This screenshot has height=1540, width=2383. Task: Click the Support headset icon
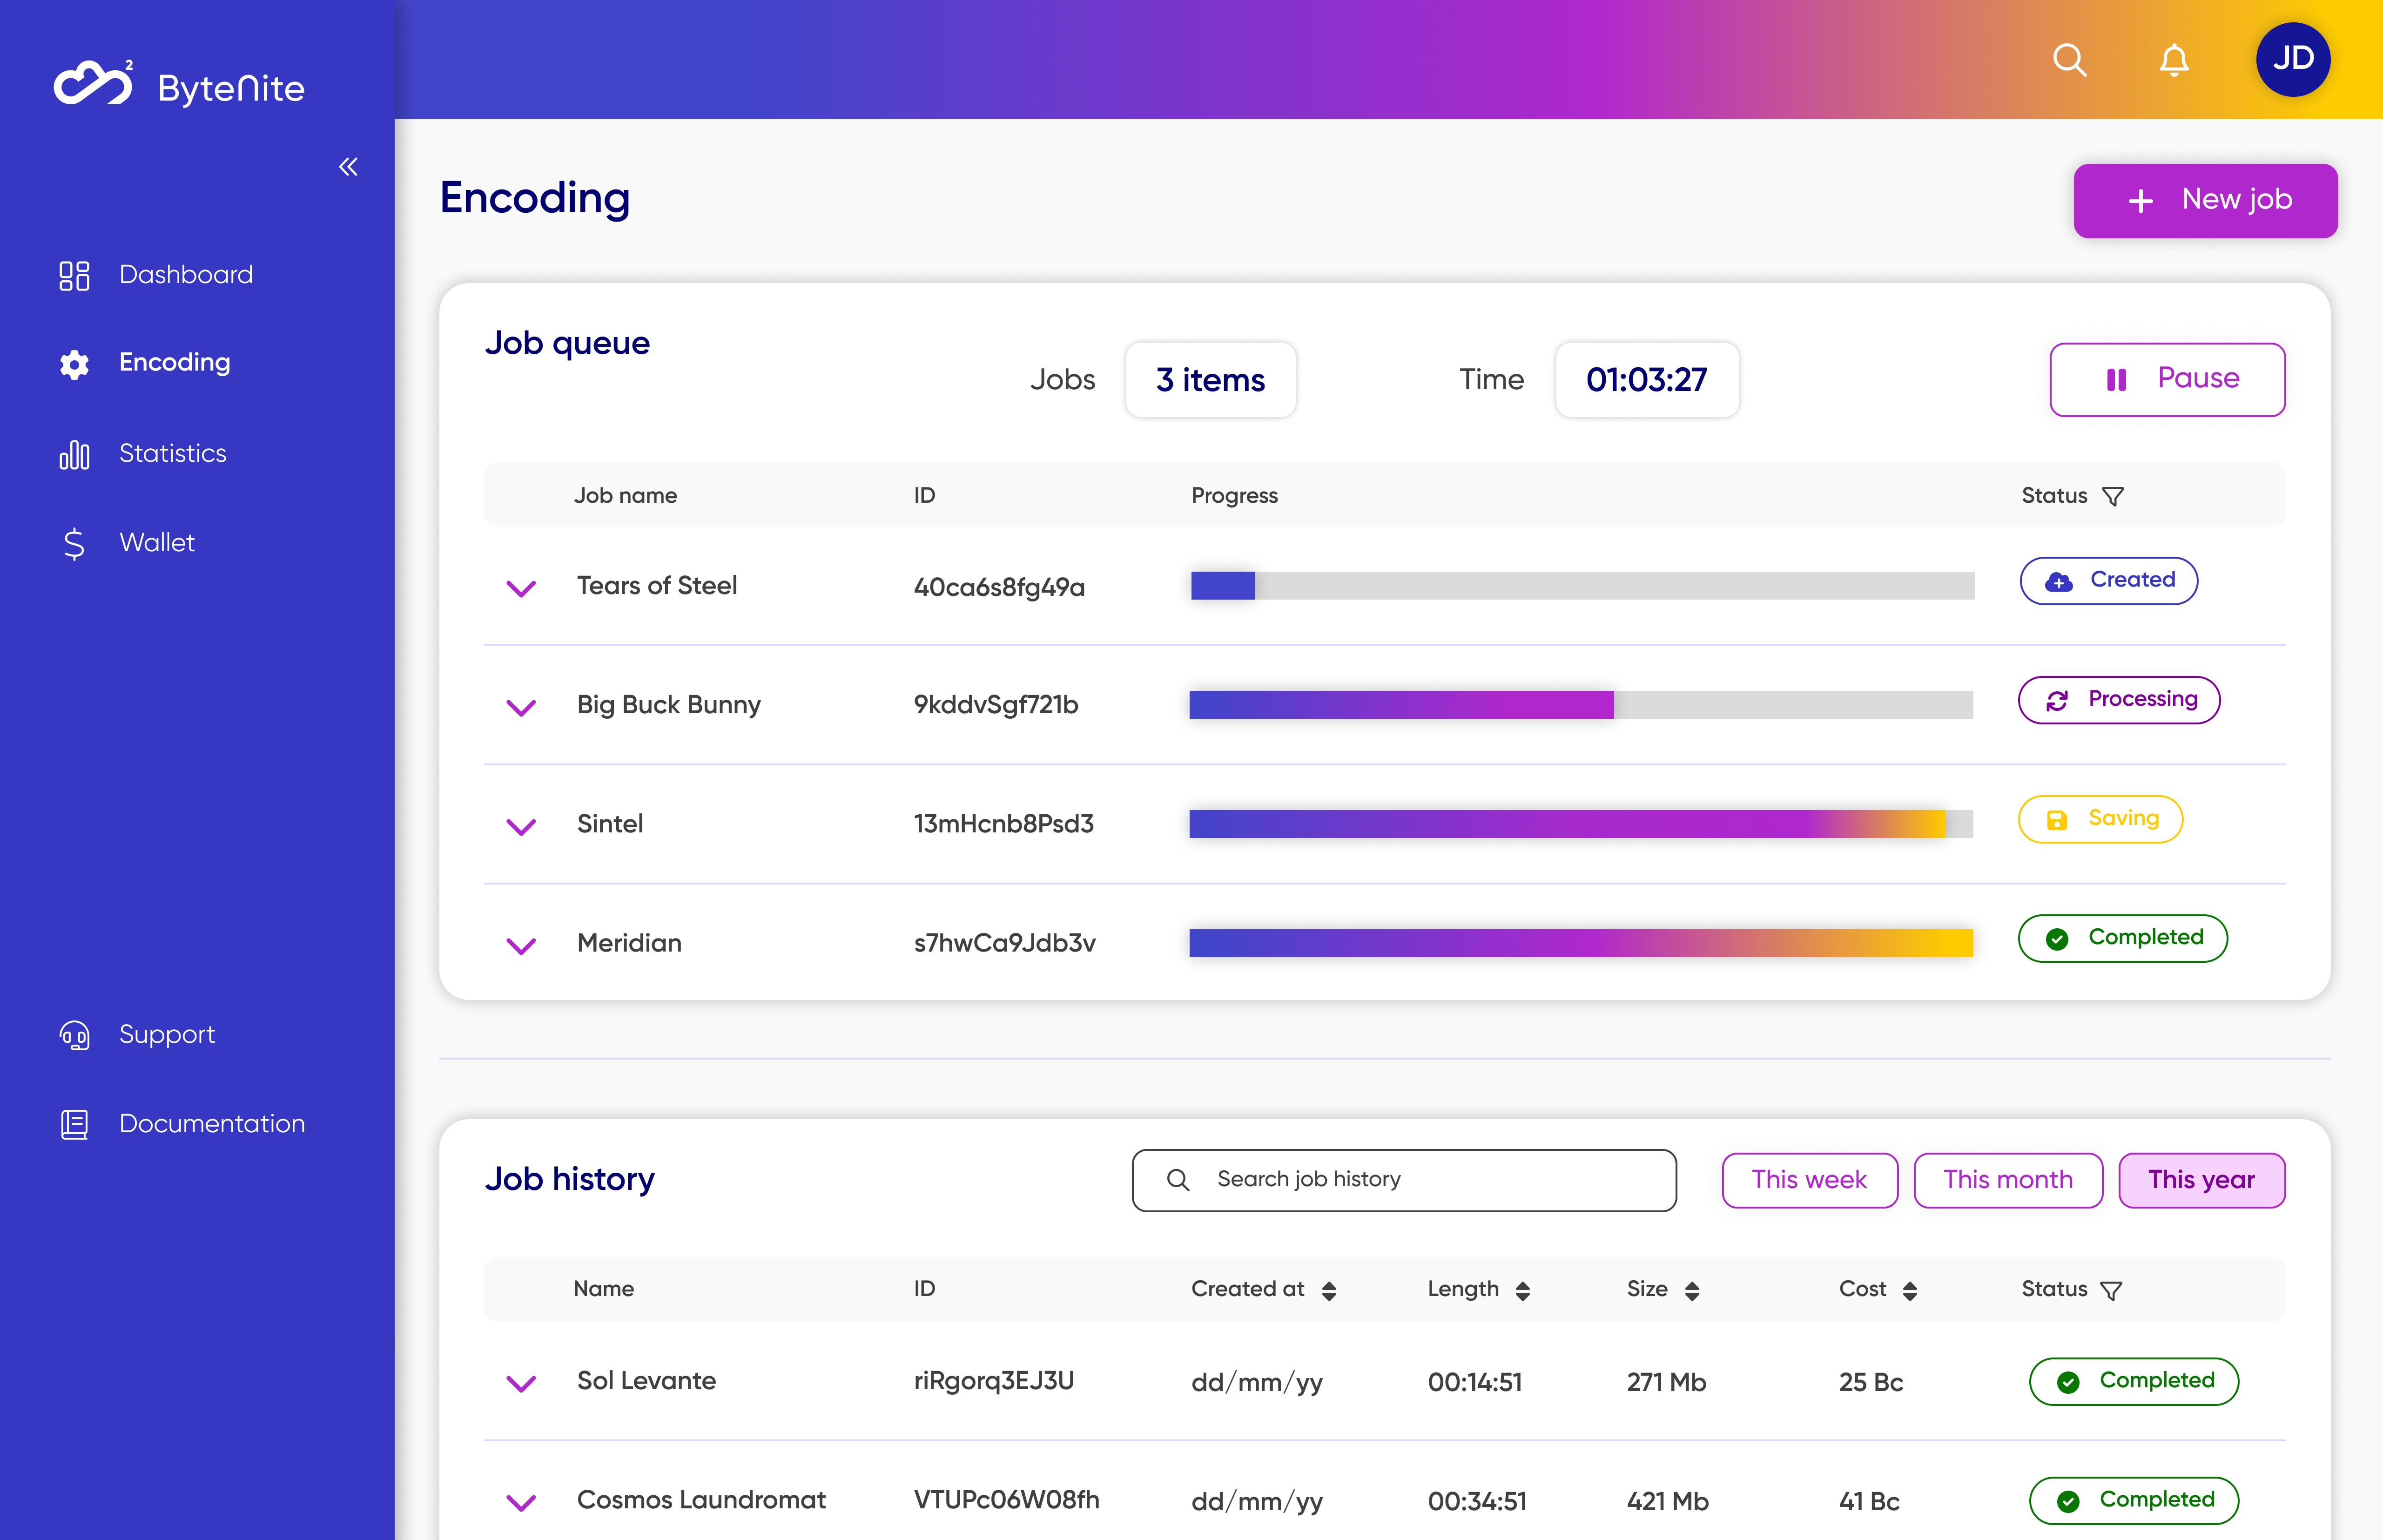tap(74, 1035)
